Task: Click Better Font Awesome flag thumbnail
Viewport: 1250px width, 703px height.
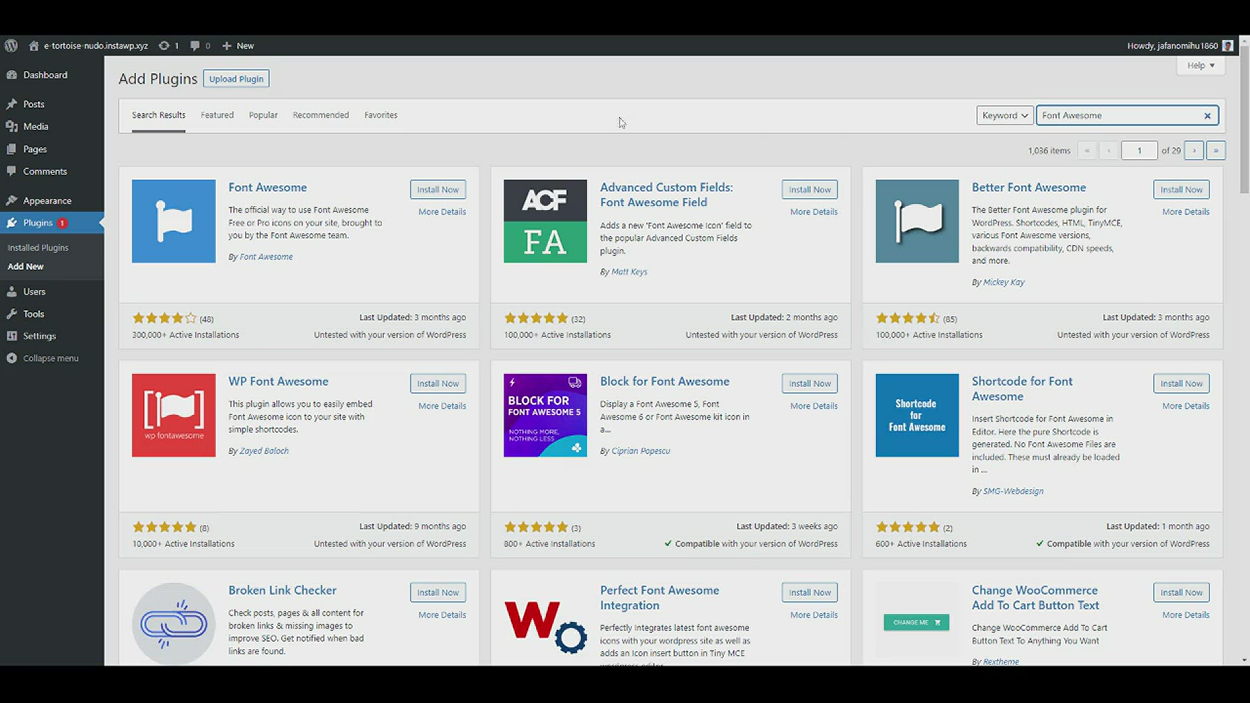Action: click(917, 221)
